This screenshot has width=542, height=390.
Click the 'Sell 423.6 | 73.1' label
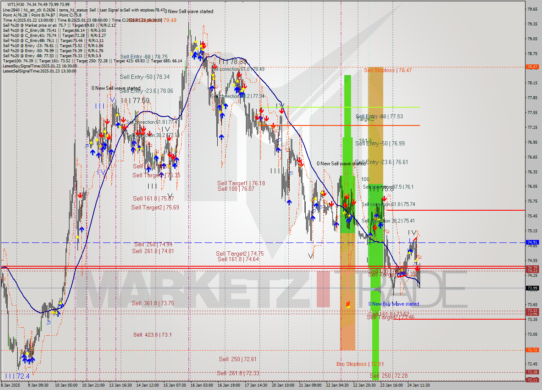[x=152, y=334]
